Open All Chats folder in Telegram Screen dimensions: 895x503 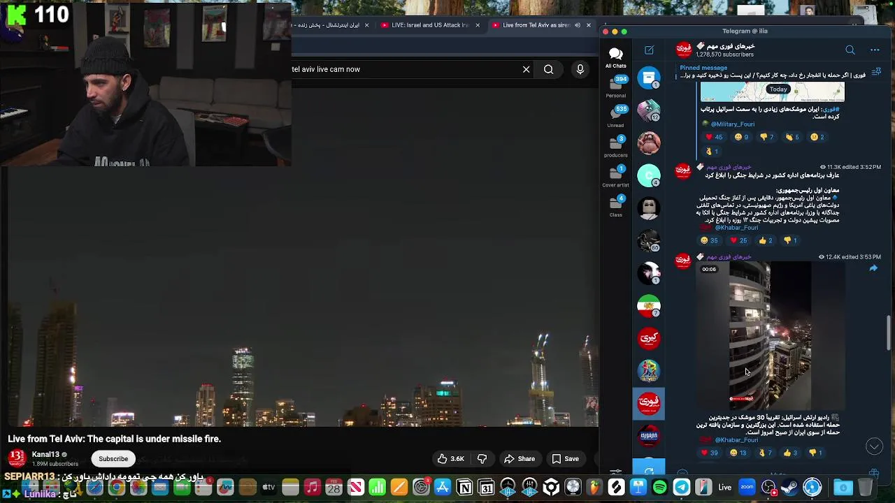615,58
